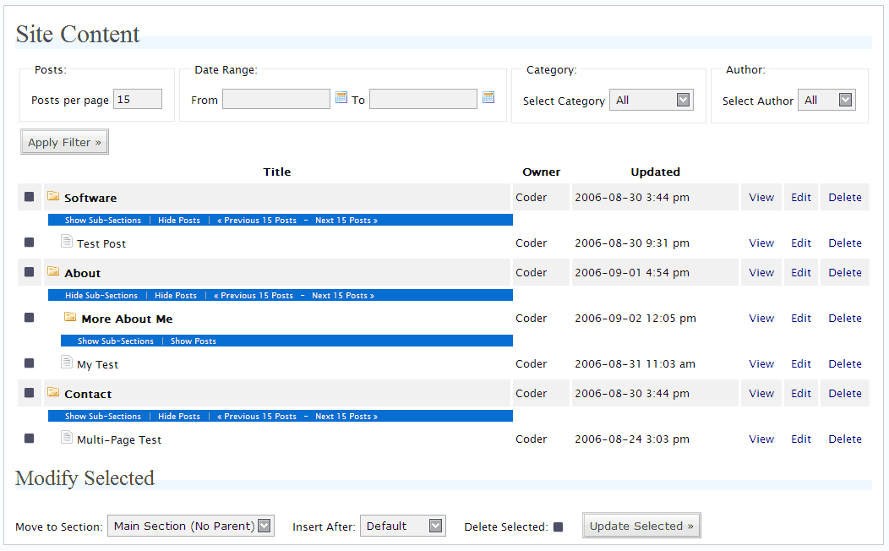This screenshot has width=889, height=551.
Task: Open the calendar picker for the From date
Action: (x=341, y=98)
